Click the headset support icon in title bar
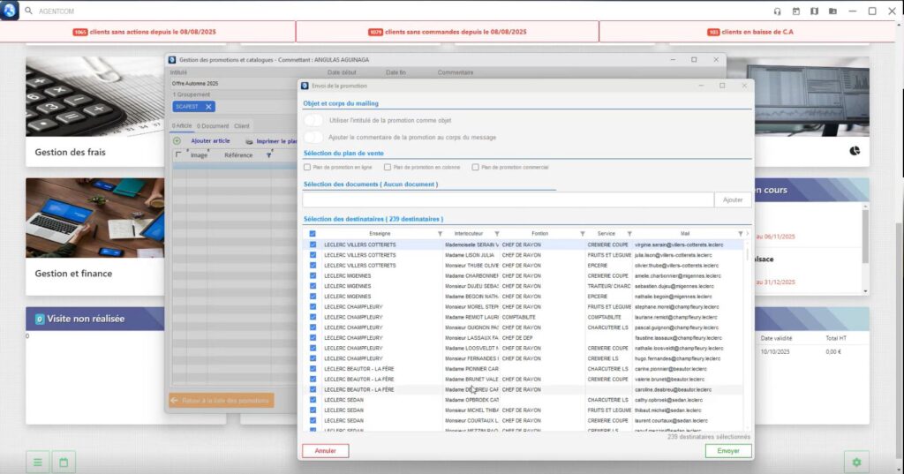The width and height of the screenshot is (904, 474). [x=777, y=11]
